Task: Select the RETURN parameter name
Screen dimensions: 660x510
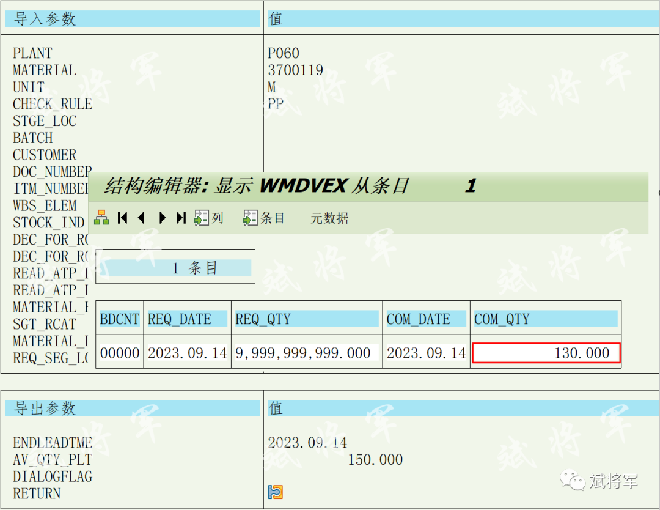Action: (37, 493)
